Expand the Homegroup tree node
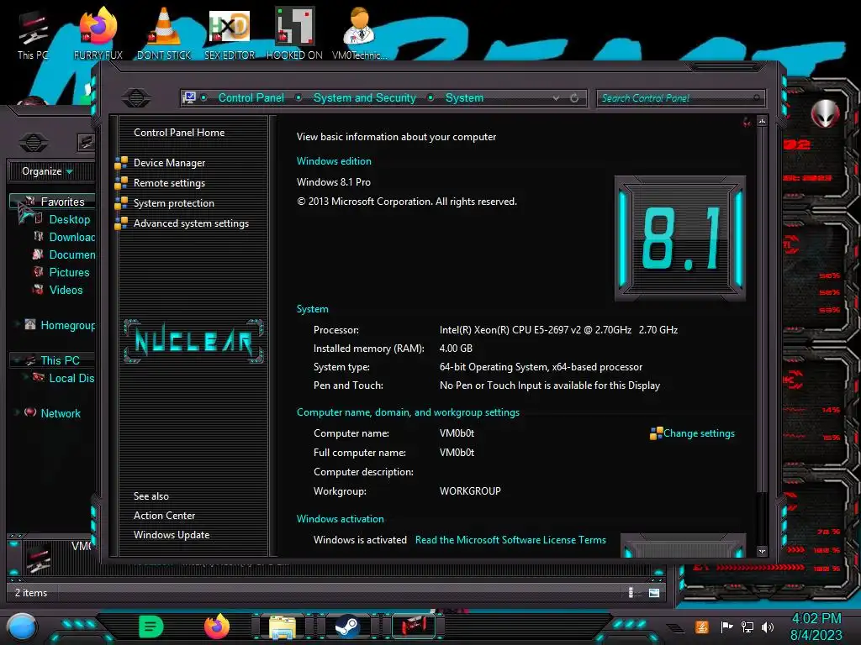Viewport: 861px width, 645px height. coord(18,325)
